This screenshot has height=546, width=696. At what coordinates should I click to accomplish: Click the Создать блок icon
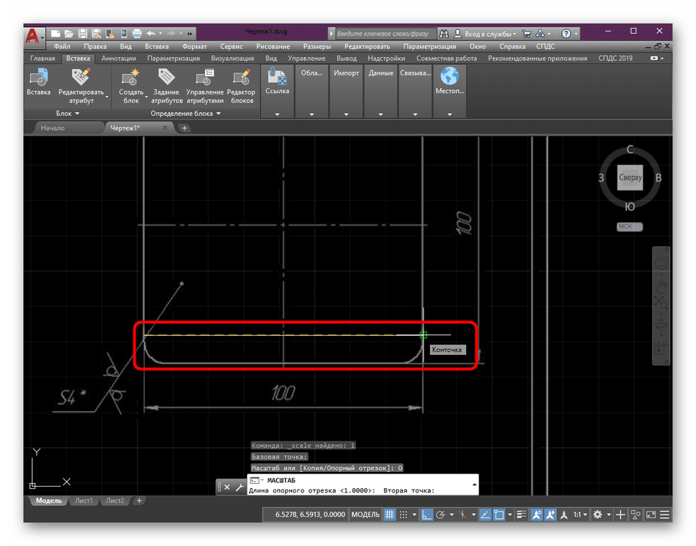pyautogui.click(x=130, y=77)
